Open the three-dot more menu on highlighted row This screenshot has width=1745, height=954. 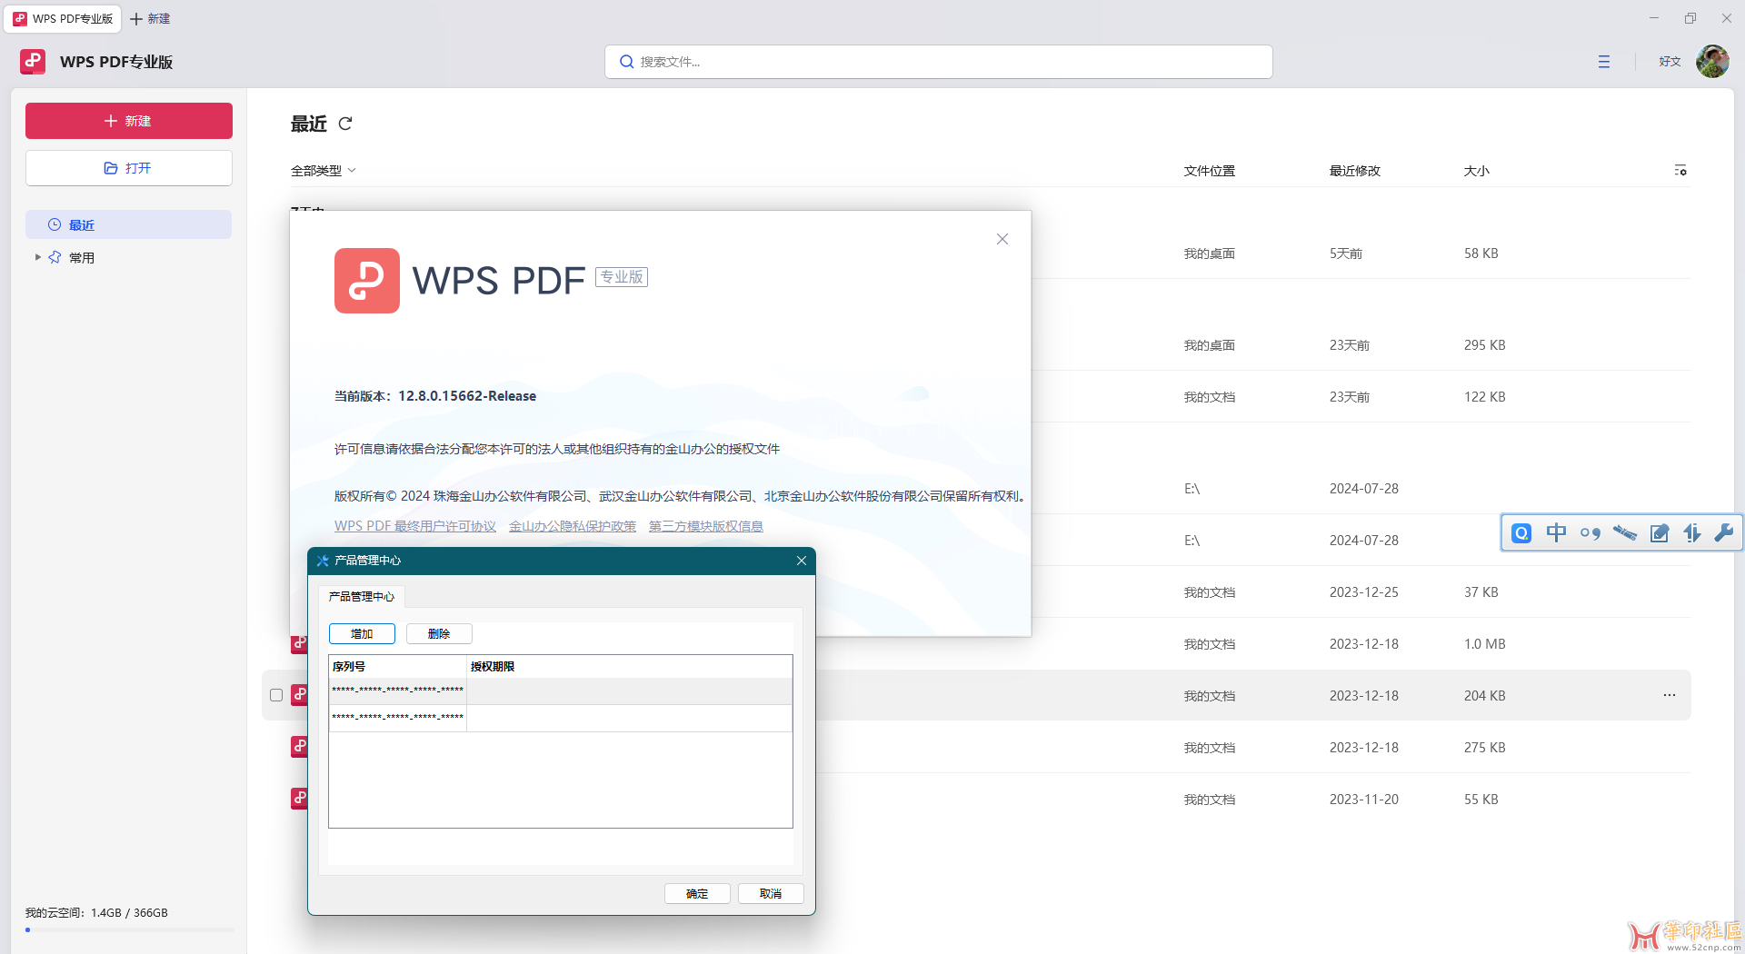(x=1669, y=695)
